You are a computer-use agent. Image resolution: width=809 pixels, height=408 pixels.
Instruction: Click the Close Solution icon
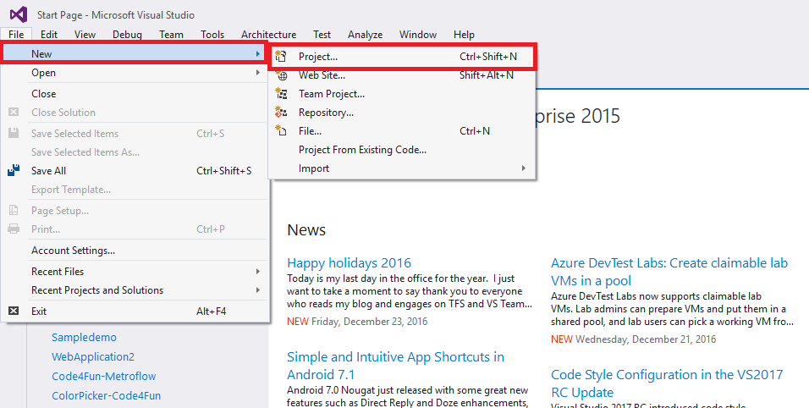click(14, 112)
